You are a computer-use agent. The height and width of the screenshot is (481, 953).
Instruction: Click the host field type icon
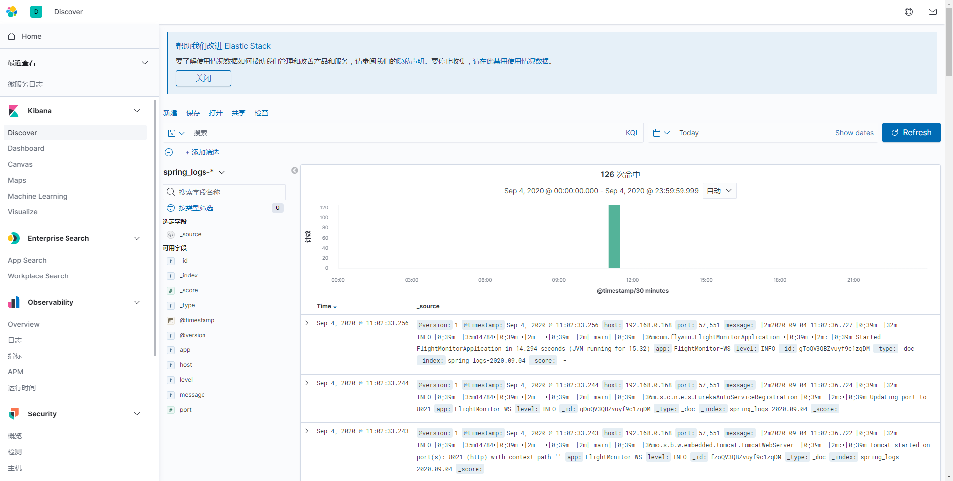171,365
